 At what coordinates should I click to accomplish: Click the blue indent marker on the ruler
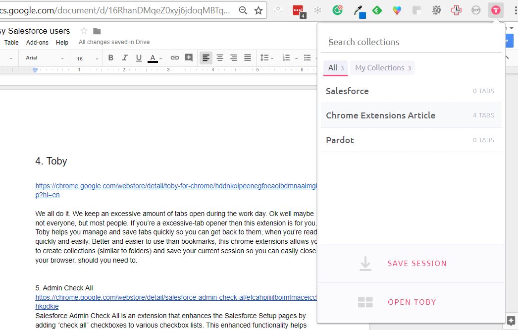[35, 70]
